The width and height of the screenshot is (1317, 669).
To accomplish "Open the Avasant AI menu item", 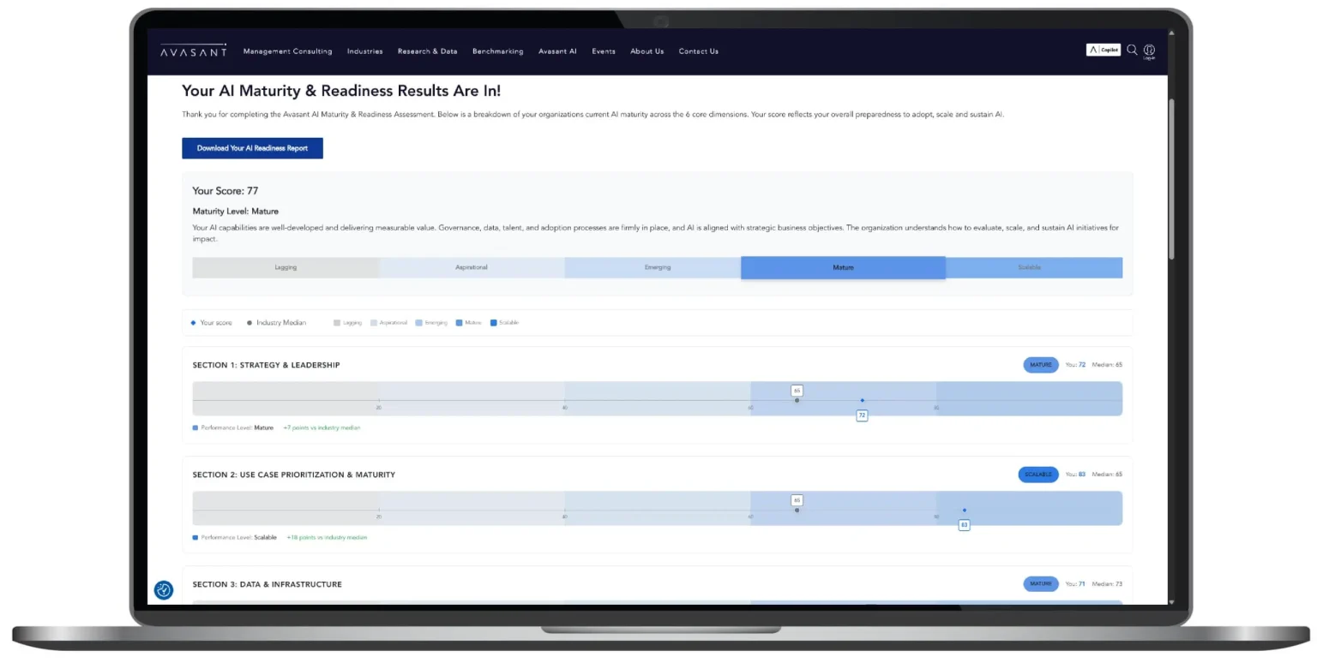I will tap(557, 51).
